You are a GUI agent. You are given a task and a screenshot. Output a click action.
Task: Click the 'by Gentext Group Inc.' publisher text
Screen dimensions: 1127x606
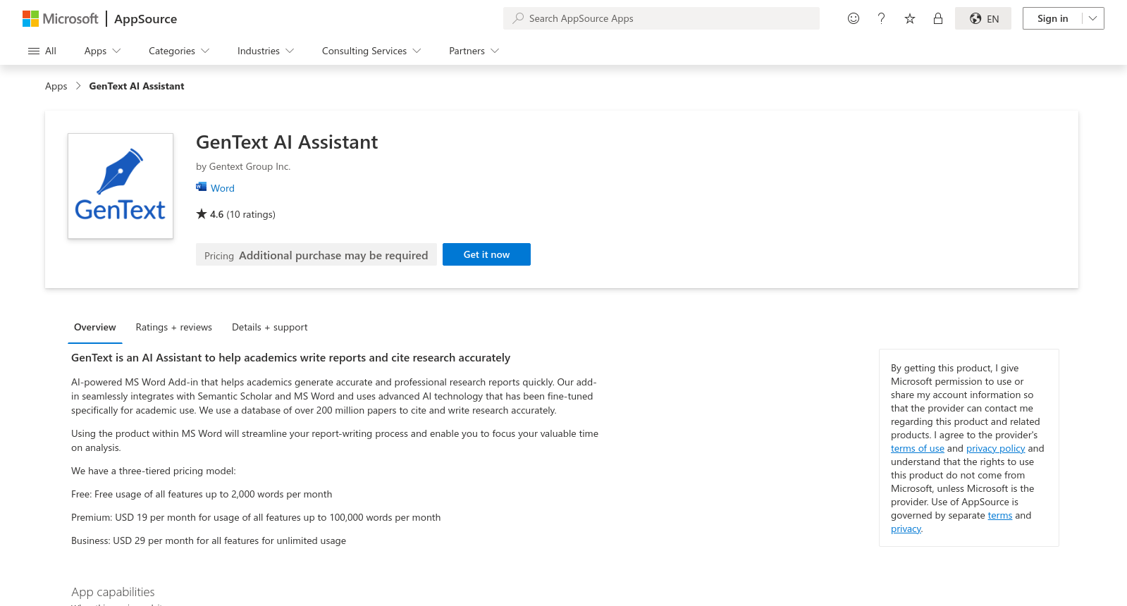point(243,166)
